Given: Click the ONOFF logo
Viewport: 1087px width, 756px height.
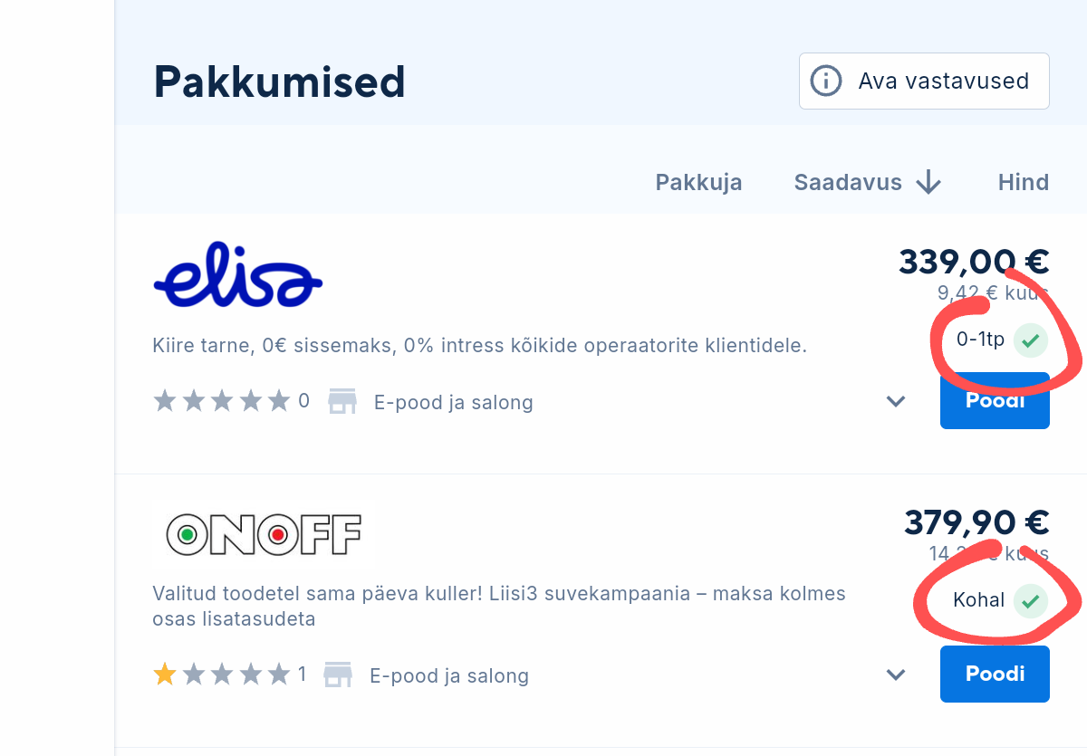Looking at the screenshot, I should tap(264, 535).
